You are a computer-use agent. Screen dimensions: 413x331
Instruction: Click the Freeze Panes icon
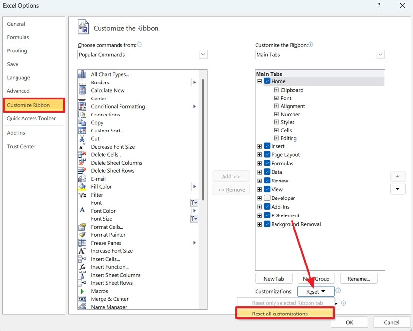click(x=82, y=243)
